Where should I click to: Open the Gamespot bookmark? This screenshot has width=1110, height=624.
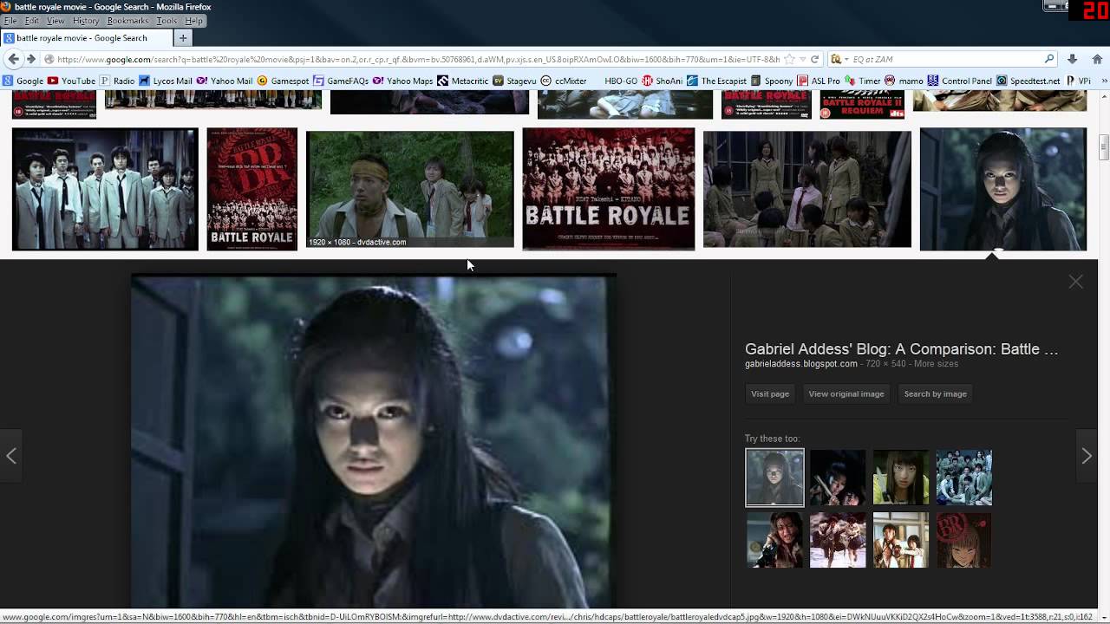pos(283,81)
